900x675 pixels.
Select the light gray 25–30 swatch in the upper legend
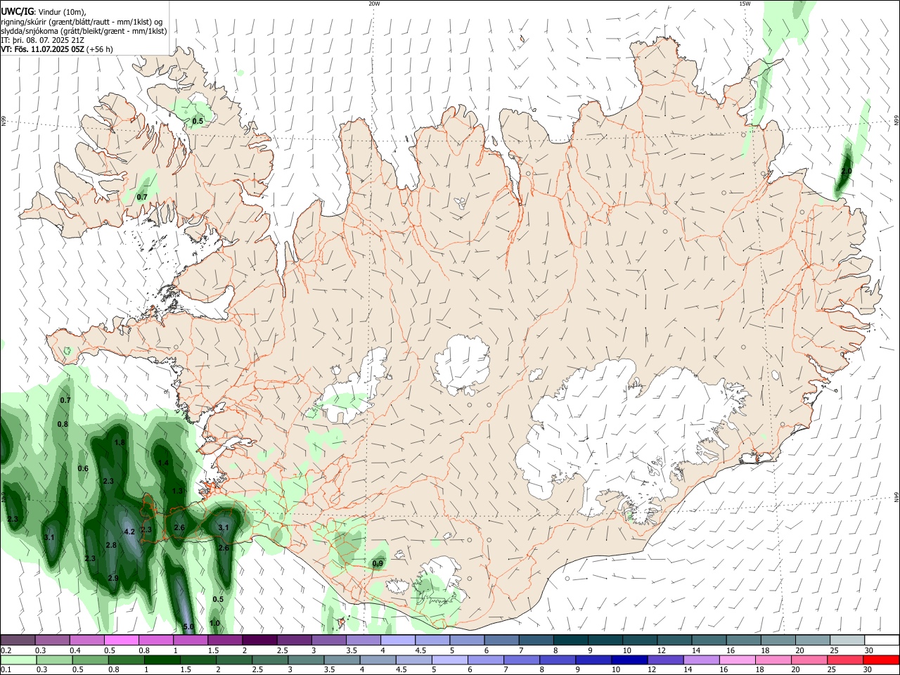(x=847, y=640)
